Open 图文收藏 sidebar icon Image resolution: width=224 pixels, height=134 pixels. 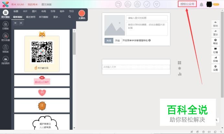pyautogui.click(x=6, y=37)
